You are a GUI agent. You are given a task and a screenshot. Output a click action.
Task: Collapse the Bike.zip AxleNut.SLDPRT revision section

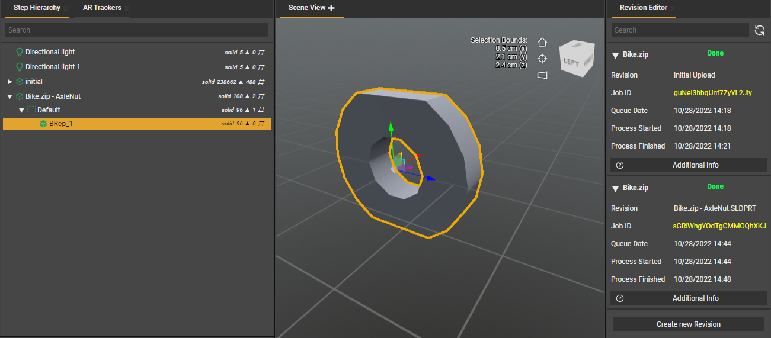pyautogui.click(x=615, y=188)
